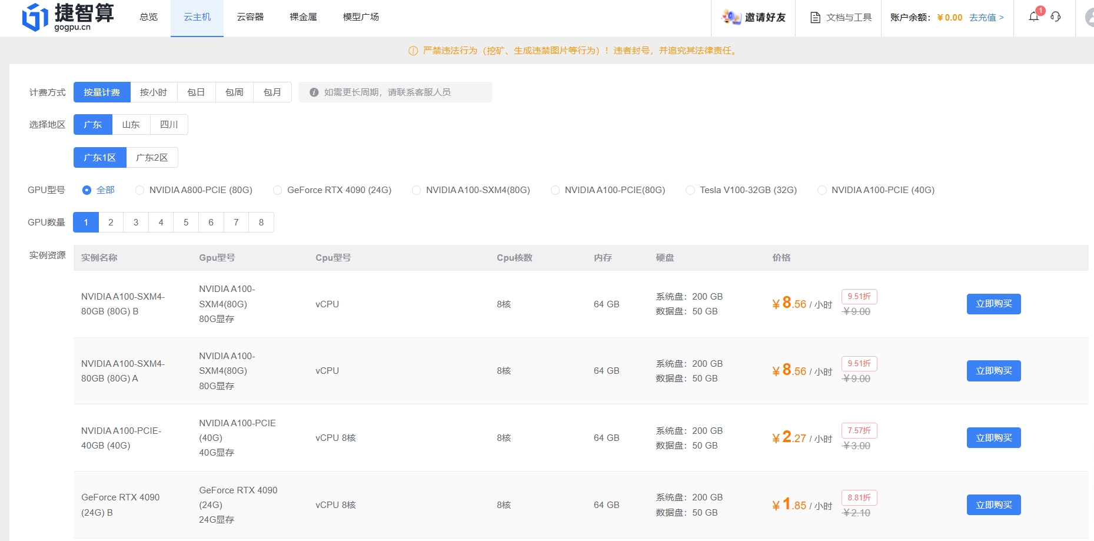Choose Tesla V100-32GB (32G) radio option
This screenshot has height=541, width=1094.
[690, 190]
